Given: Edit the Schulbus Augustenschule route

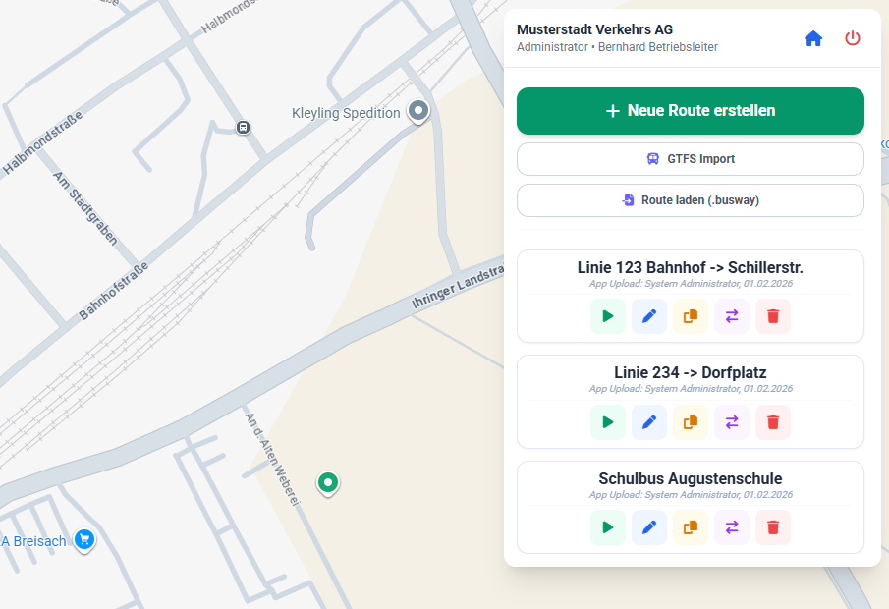Looking at the screenshot, I should (648, 527).
